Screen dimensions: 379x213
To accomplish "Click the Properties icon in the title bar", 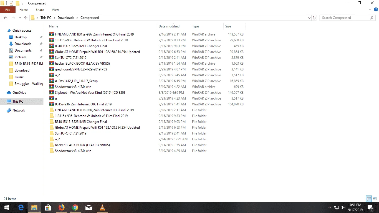I will [11, 3].
